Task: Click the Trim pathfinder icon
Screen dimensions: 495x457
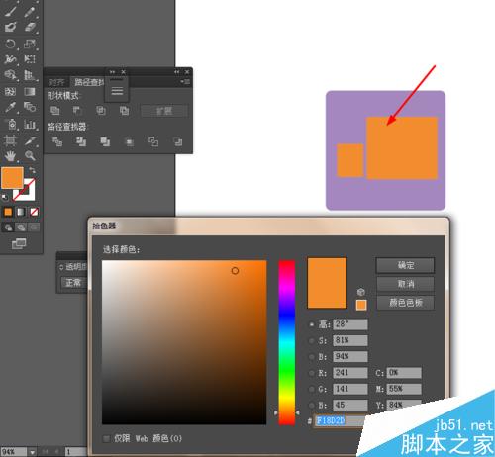Action: [81, 142]
